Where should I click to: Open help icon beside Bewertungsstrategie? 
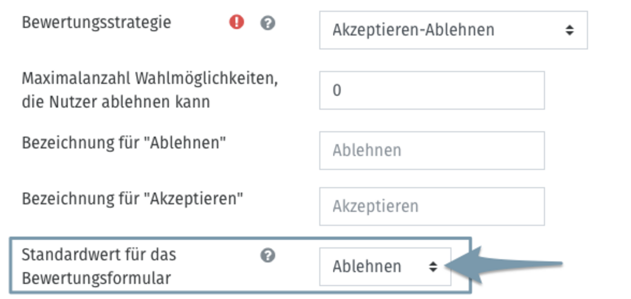(x=268, y=23)
